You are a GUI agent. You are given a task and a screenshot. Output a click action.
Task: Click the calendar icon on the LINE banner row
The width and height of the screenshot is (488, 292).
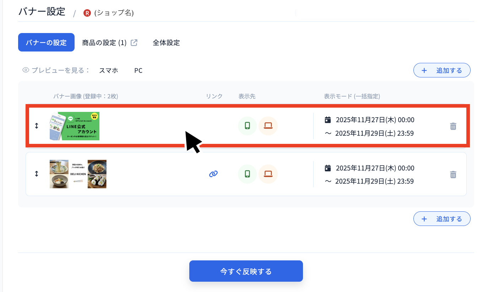pyautogui.click(x=328, y=120)
